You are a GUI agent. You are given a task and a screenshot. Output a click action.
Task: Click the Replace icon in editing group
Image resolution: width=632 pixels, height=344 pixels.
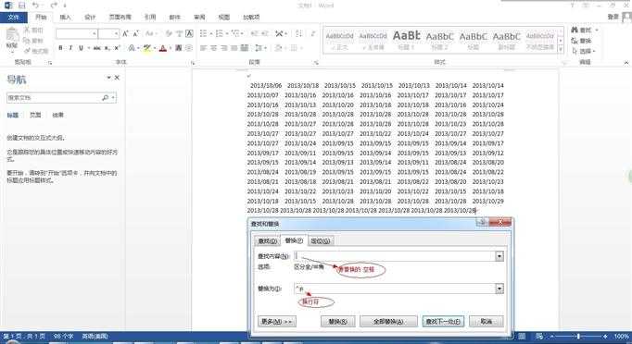click(575, 41)
